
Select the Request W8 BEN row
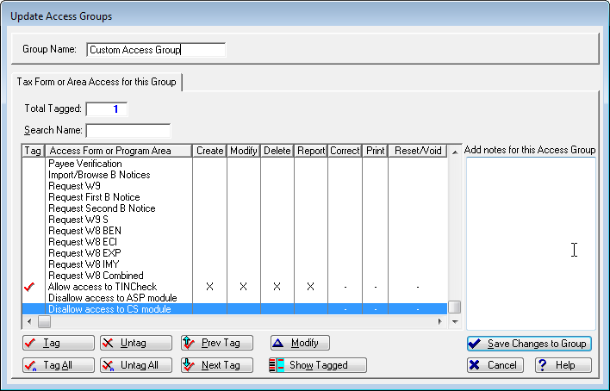(x=84, y=231)
